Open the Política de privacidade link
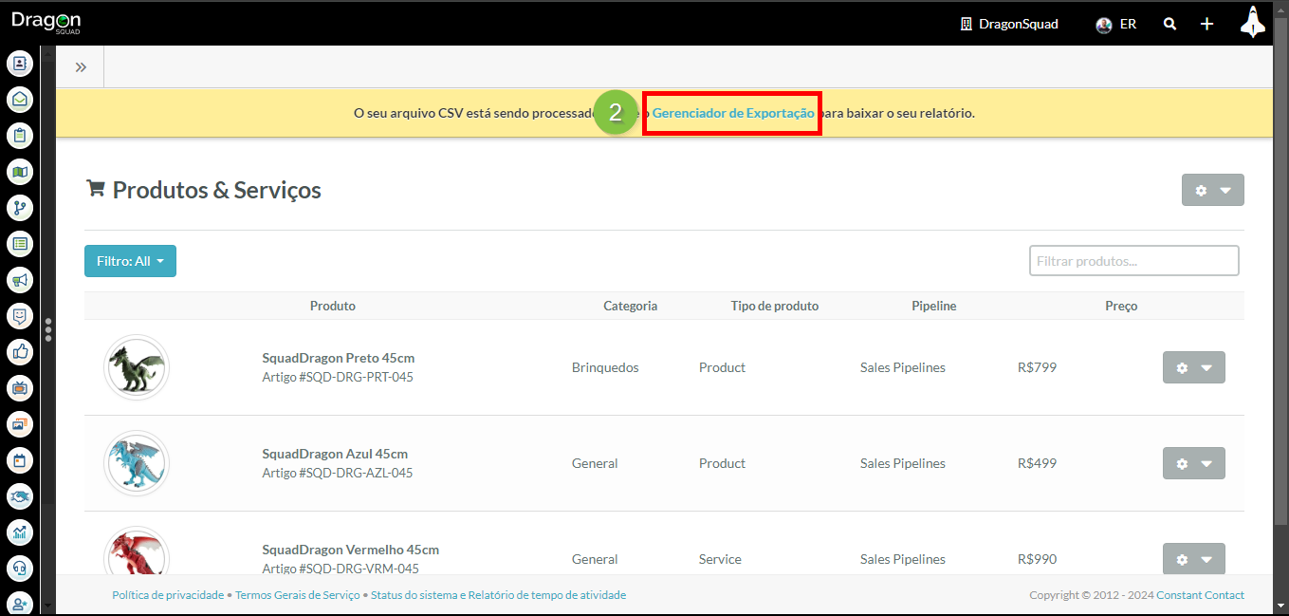 (168, 595)
